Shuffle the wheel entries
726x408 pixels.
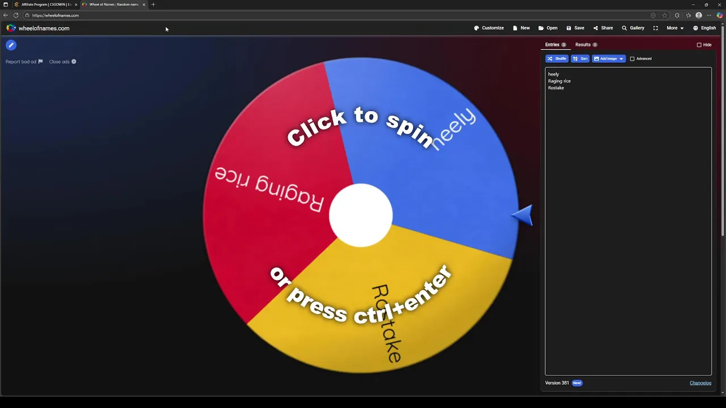pos(556,59)
